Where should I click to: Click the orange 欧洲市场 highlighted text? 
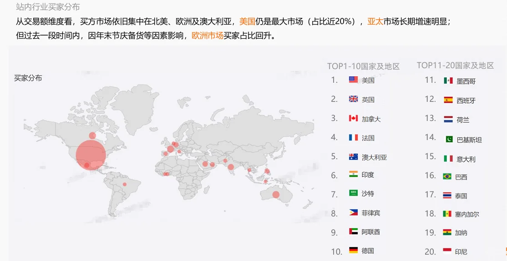click(208, 35)
